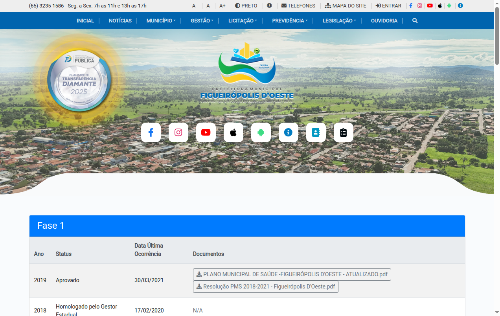500x316 pixels.
Task: Open contacts book tile in banner
Action: point(316,132)
